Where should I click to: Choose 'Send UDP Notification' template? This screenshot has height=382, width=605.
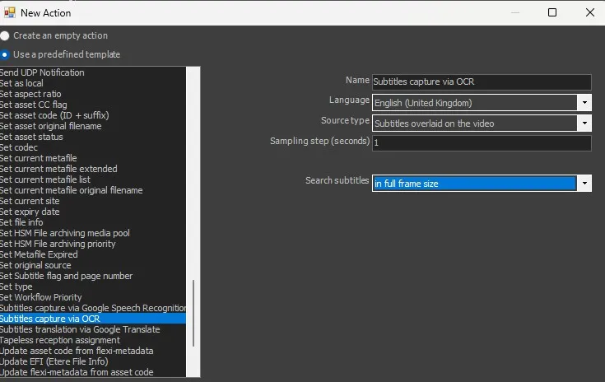pos(42,72)
